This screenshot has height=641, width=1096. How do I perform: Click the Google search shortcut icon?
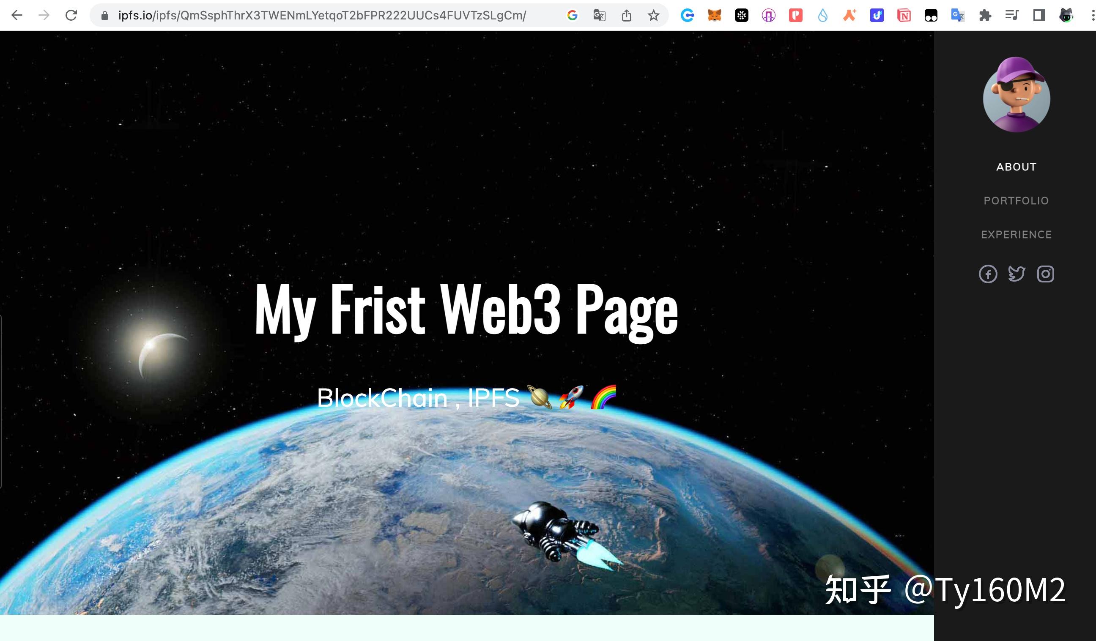pos(573,15)
